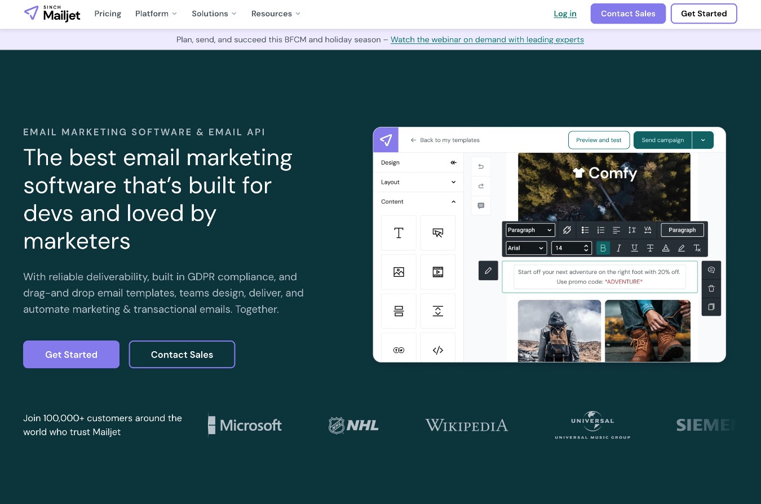Open the Send campaign dropdown arrow
The width and height of the screenshot is (761, 504).
[702, 140]
